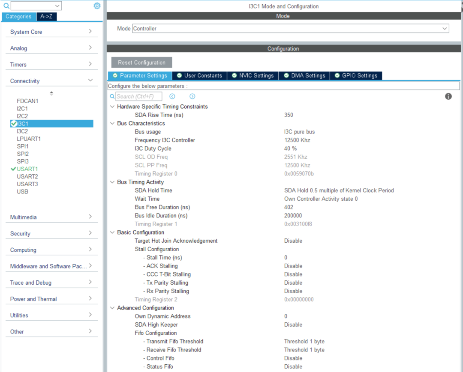Click the info icon in parameter panel
Viewport: 463px width, 372px height.
448,96
